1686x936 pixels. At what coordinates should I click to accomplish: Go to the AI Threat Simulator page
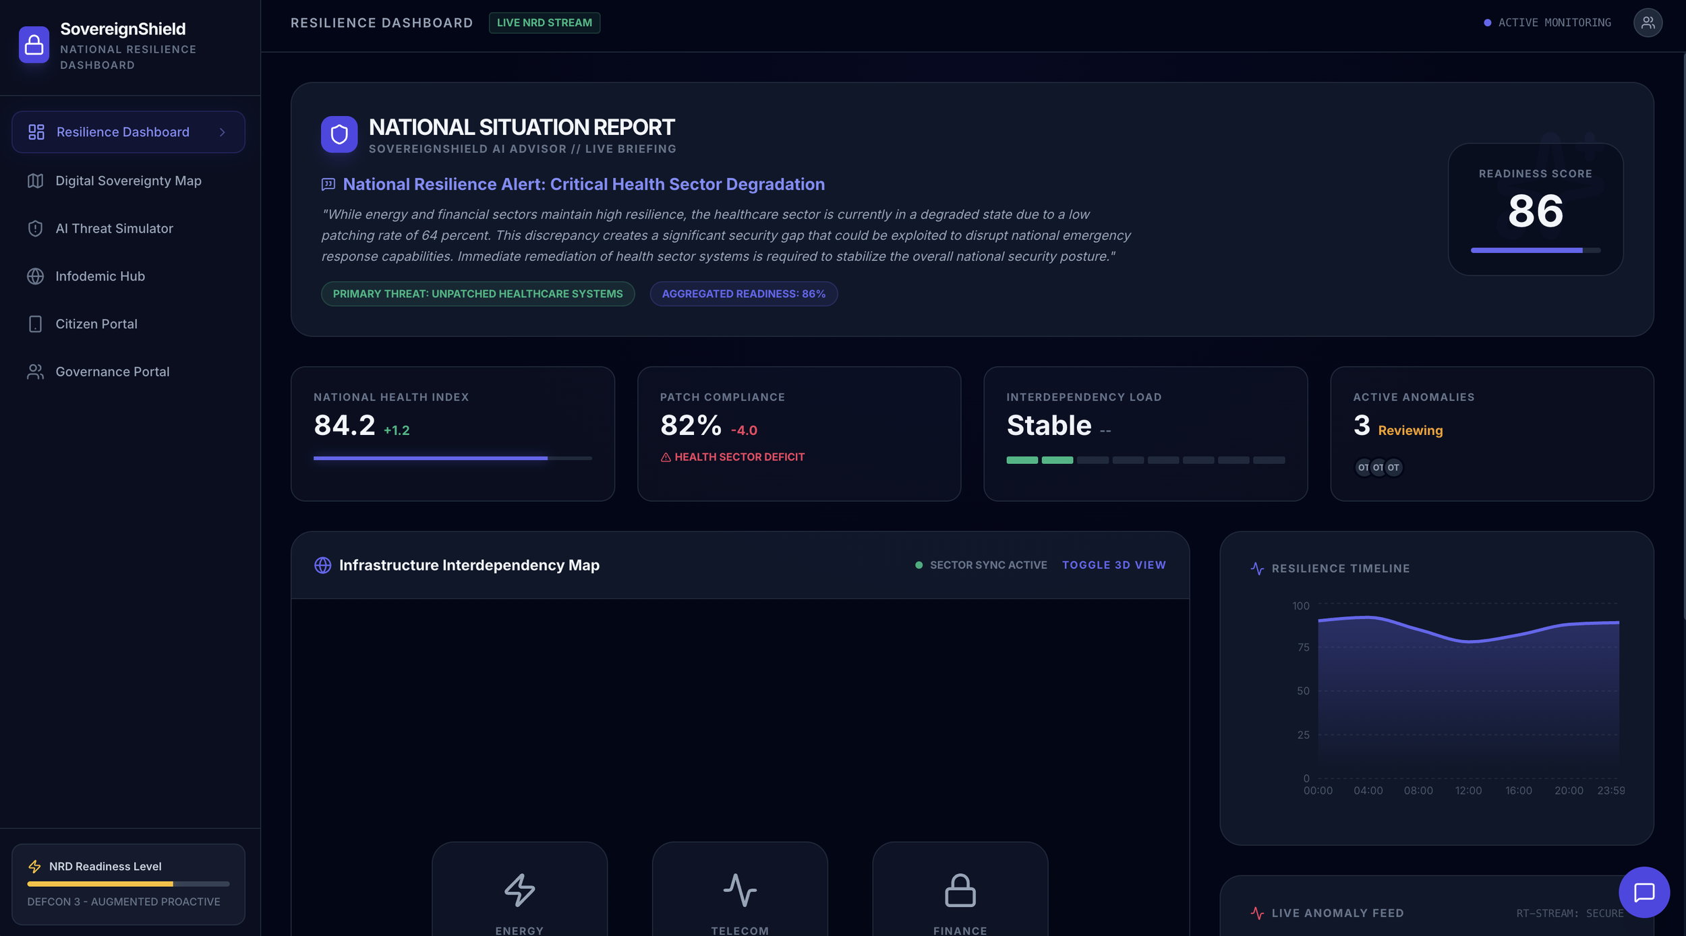114,229
